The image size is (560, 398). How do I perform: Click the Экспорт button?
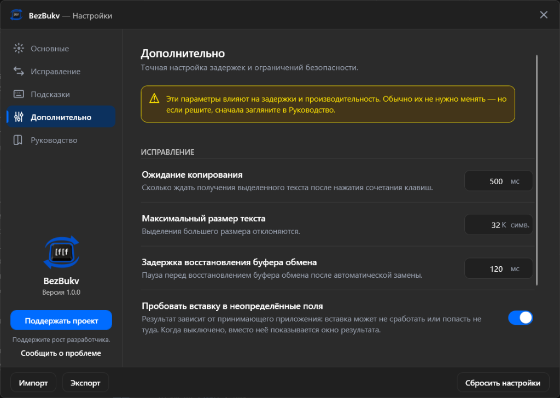click(x=85, y=383)
